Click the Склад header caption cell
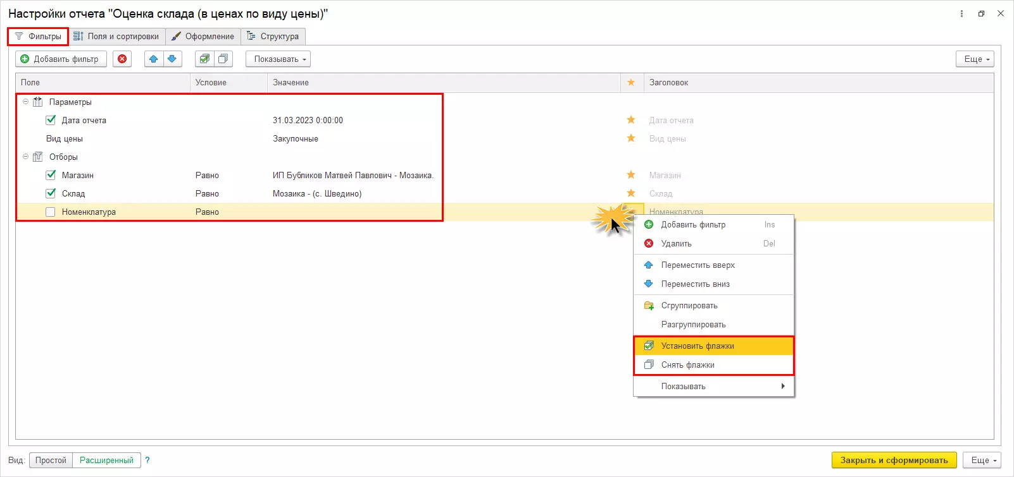 (660, 193)
